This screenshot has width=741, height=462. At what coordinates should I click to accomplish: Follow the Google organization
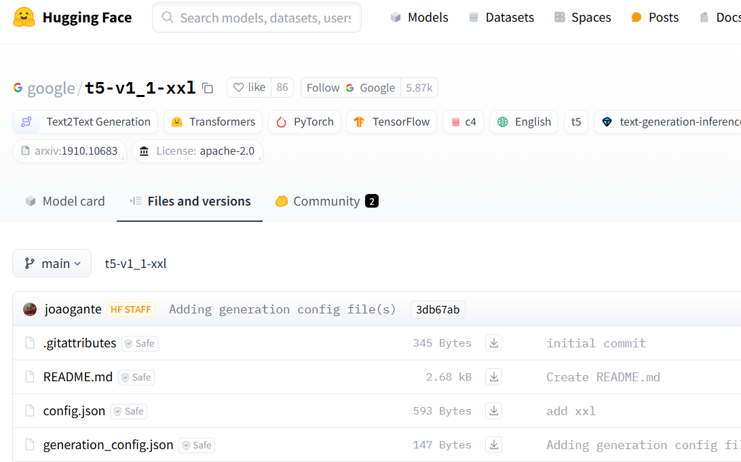[351, 88]
